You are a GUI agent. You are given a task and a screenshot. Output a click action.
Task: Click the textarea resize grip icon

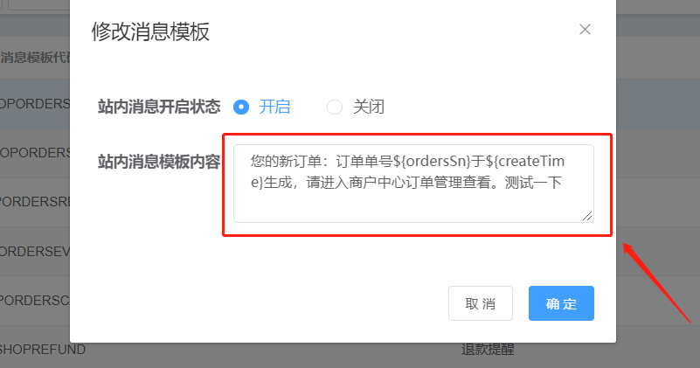click(x=587, y=216)
